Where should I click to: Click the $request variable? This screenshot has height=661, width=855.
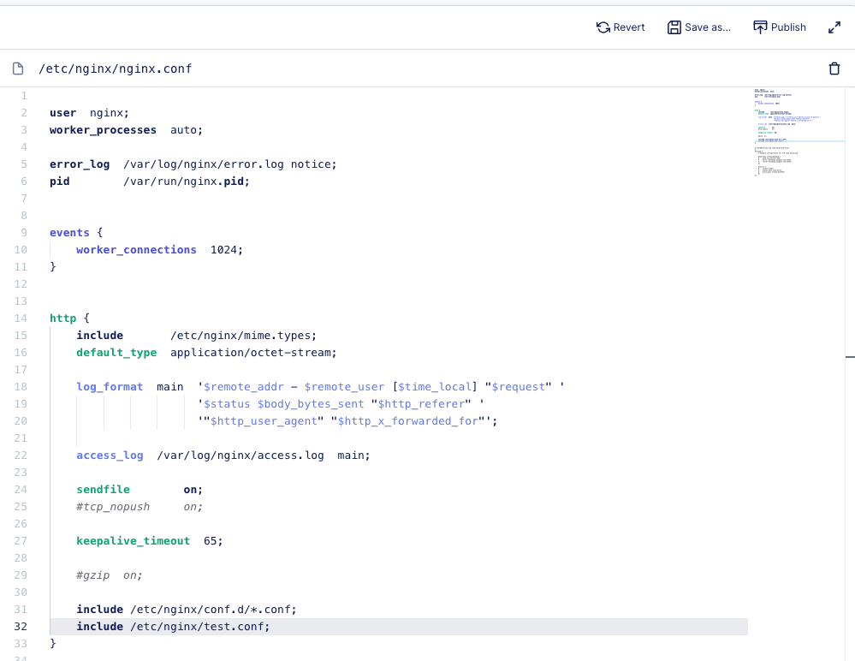pyautogui.click(x=518, y=387)
